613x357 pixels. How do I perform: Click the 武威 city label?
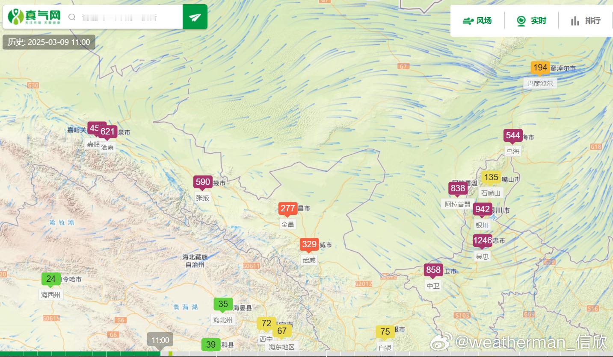tap(309, 260)
